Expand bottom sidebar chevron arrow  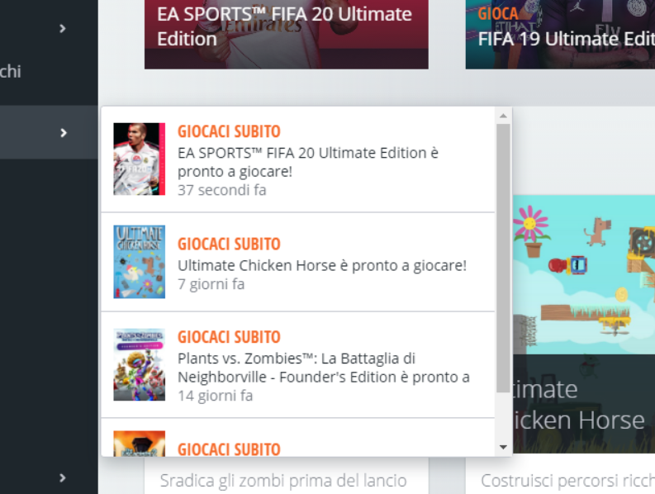click(63, 477)
